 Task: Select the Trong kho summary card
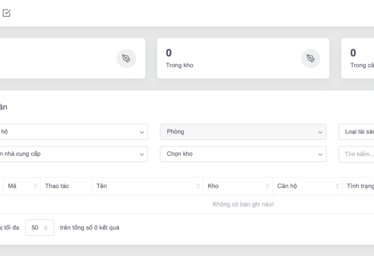(243, 59)
